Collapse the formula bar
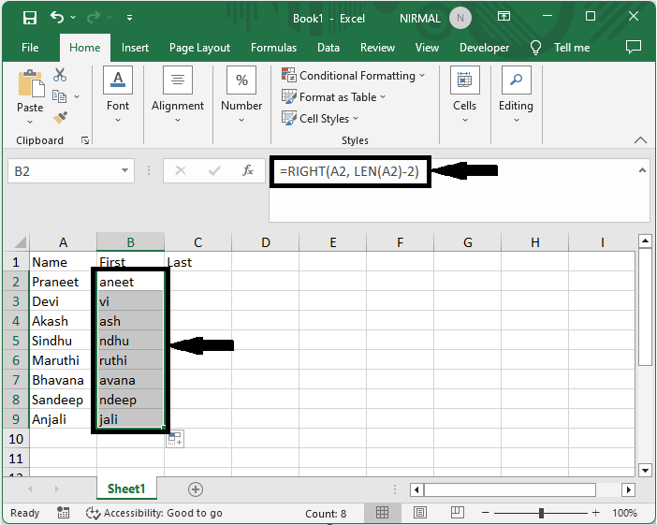This screenshot has width=657, height=525. (x=642, y=170)
